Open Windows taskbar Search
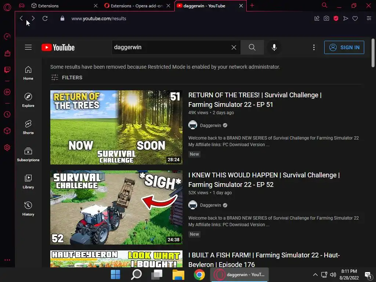 [136, 275]
